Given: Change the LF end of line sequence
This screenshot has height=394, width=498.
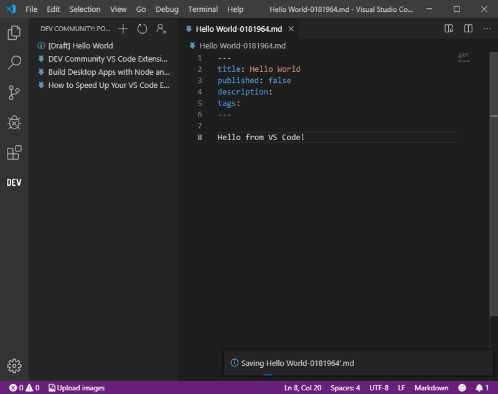Looking at the screenshot, I should pos(402,388).
